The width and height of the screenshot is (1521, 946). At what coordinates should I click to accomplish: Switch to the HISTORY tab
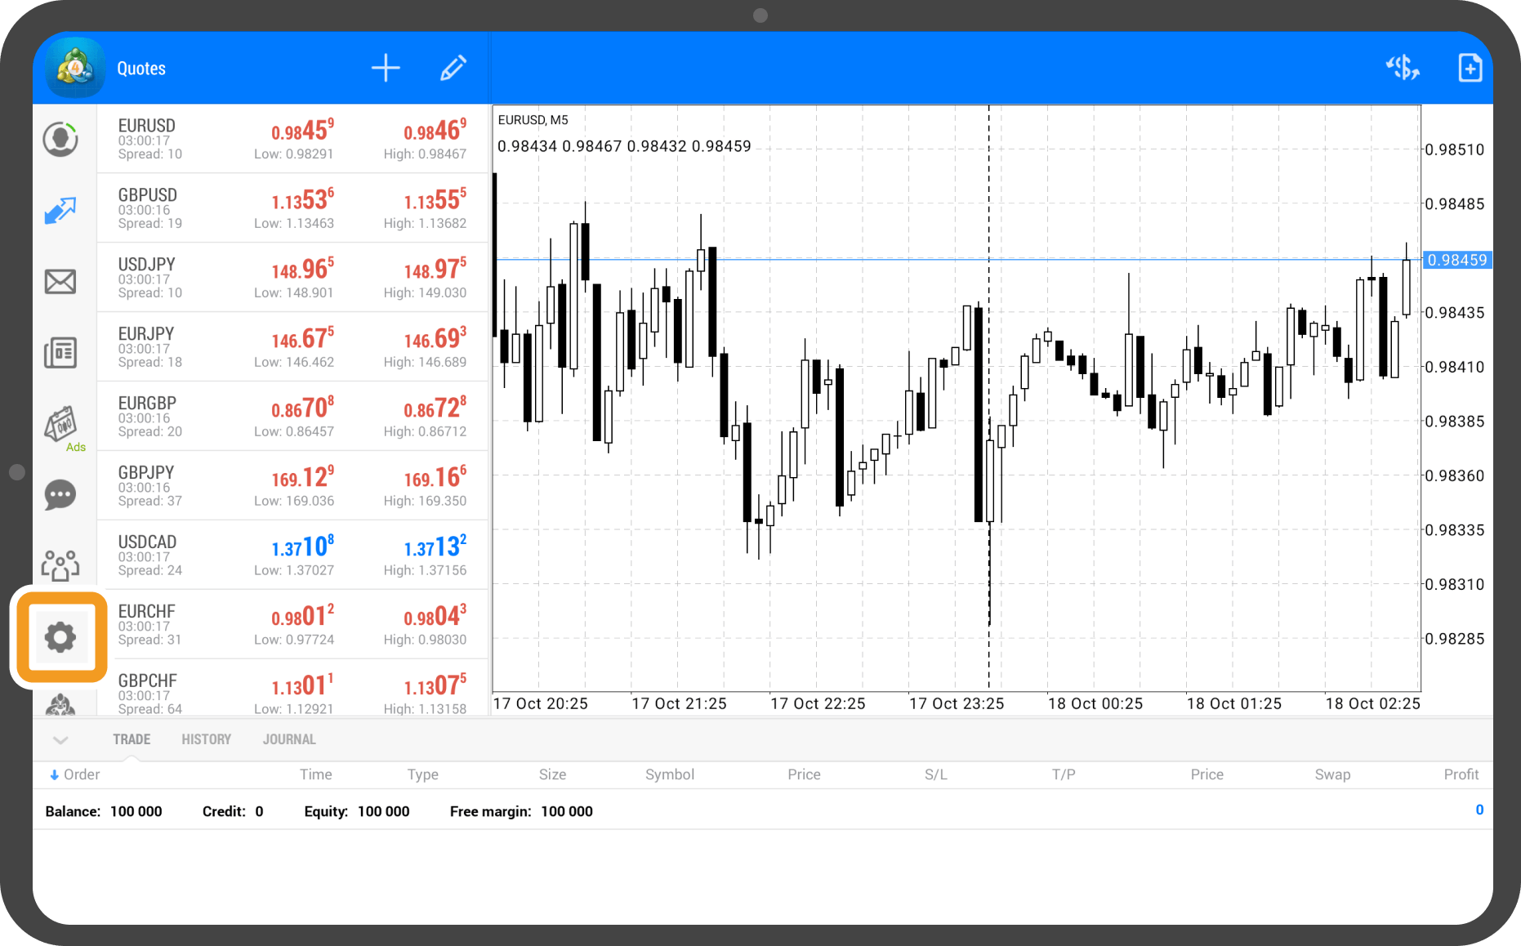click(x=206, y=739)
